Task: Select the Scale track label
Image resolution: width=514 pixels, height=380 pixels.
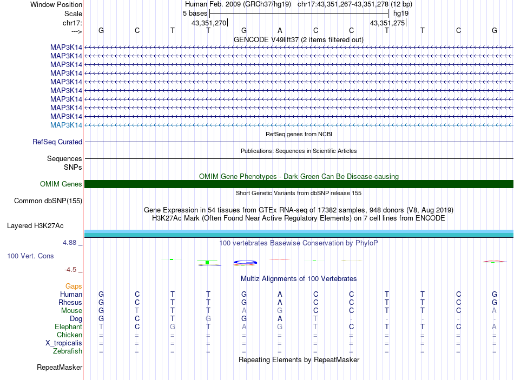Action: pos(73,14)
